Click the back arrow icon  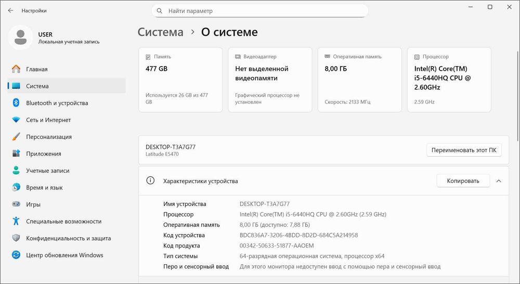tap(10, 10)
